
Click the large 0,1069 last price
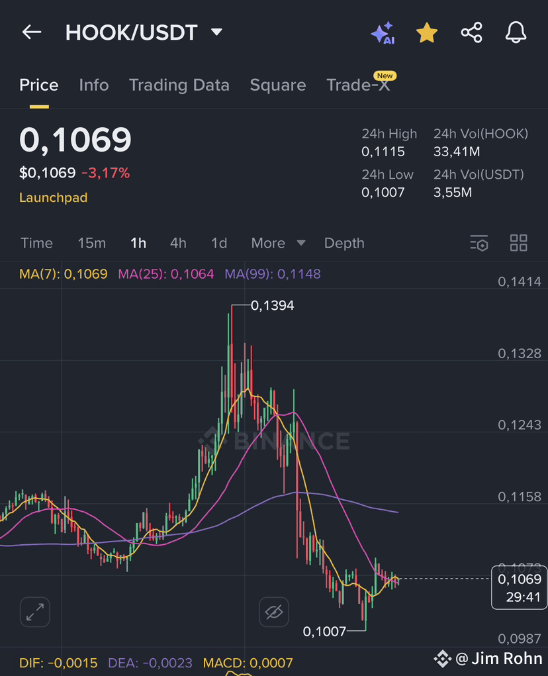point(75,140)
